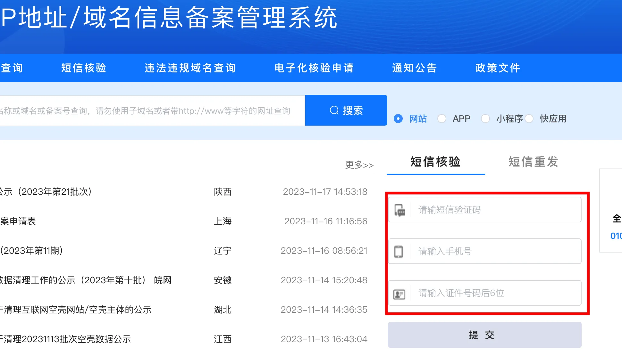Select the 网站 radio button
Viewport: 622px width, 364px height.
click(x=398, y=119)
